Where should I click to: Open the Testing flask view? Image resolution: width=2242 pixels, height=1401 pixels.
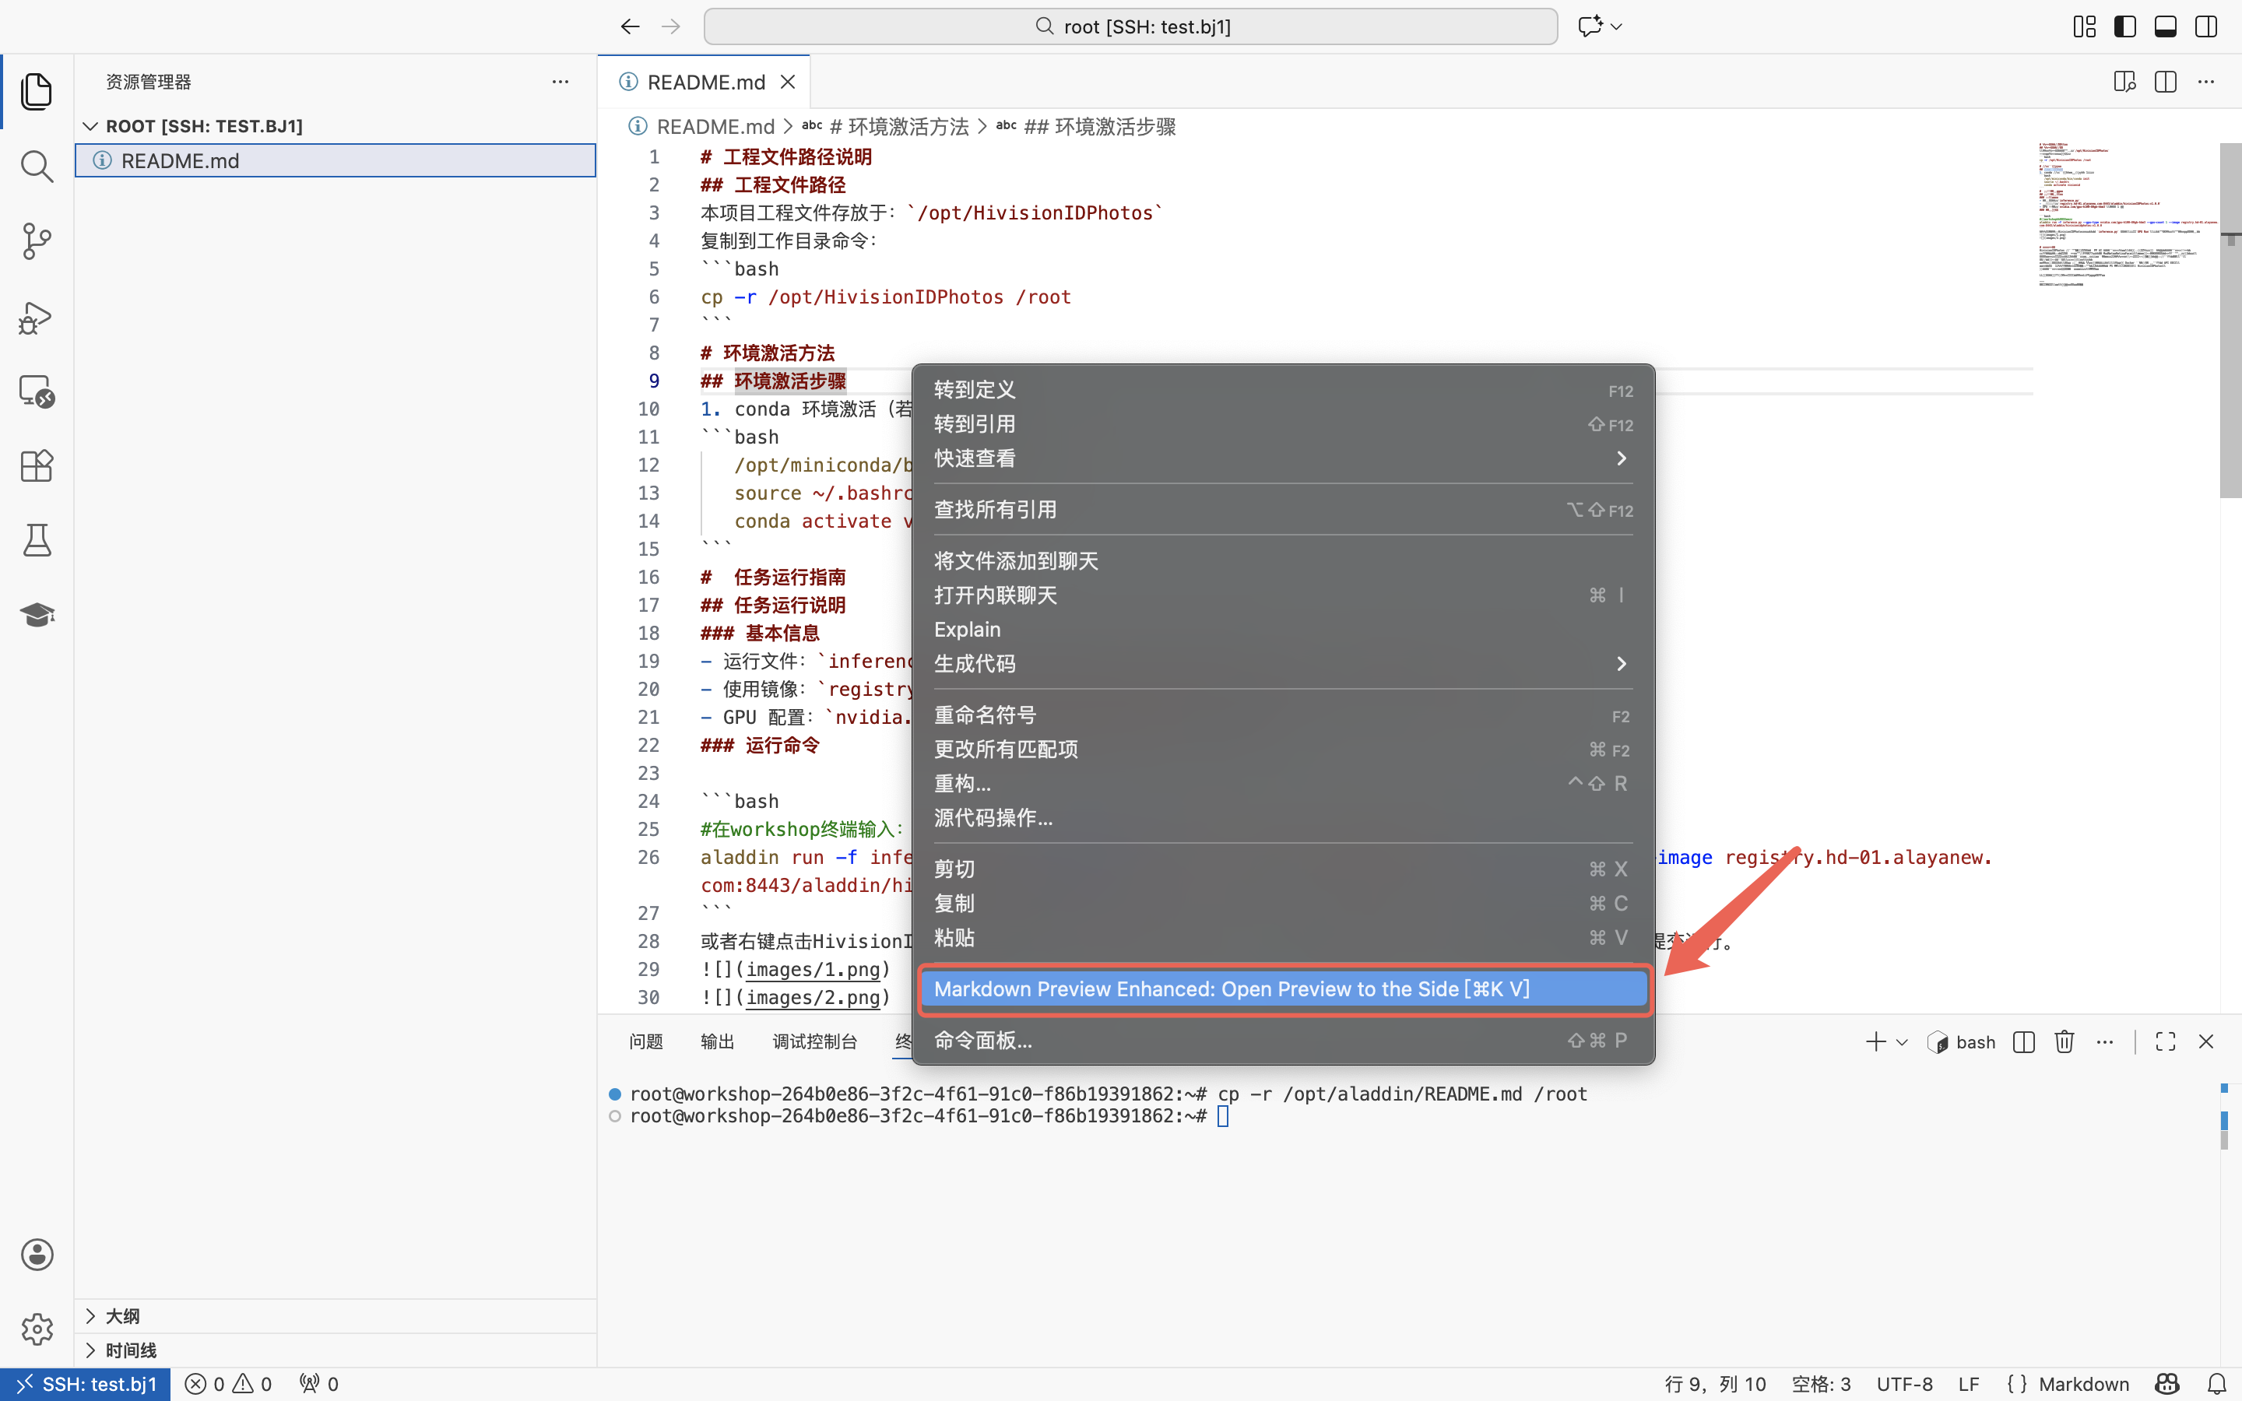coord(36,540)
